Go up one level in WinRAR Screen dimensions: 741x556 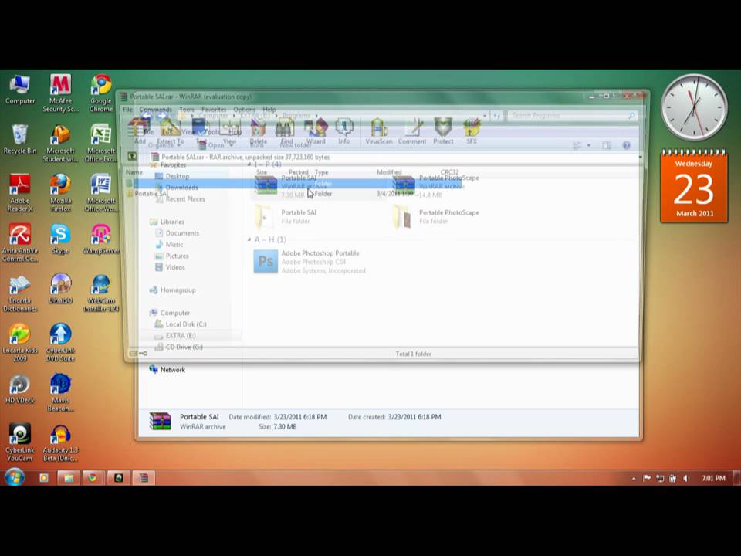coord(132,157)
